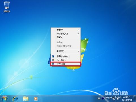This screenshot has width=136, height=102.
Task: Open the Windows Explorer folder in taskbar
Action: tap(25, 99)
